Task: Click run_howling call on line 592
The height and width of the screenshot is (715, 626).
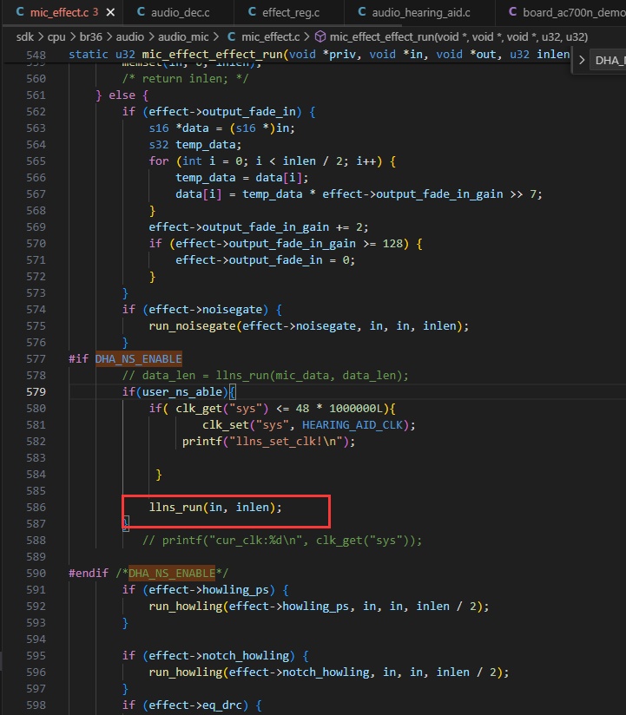Action: 319,606
